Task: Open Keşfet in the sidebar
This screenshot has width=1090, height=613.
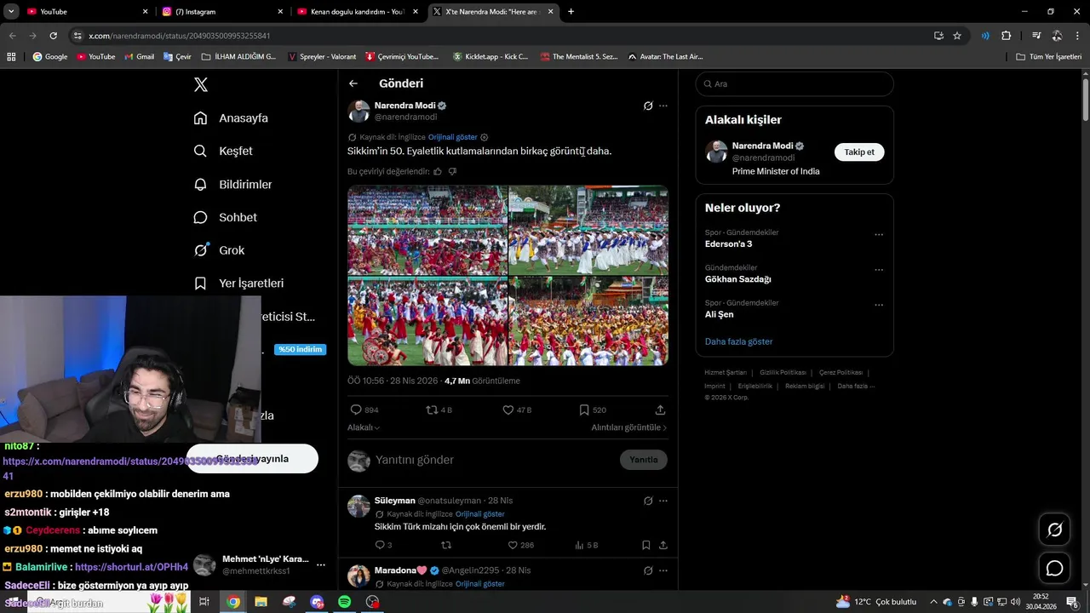Action: coord(223,151)
